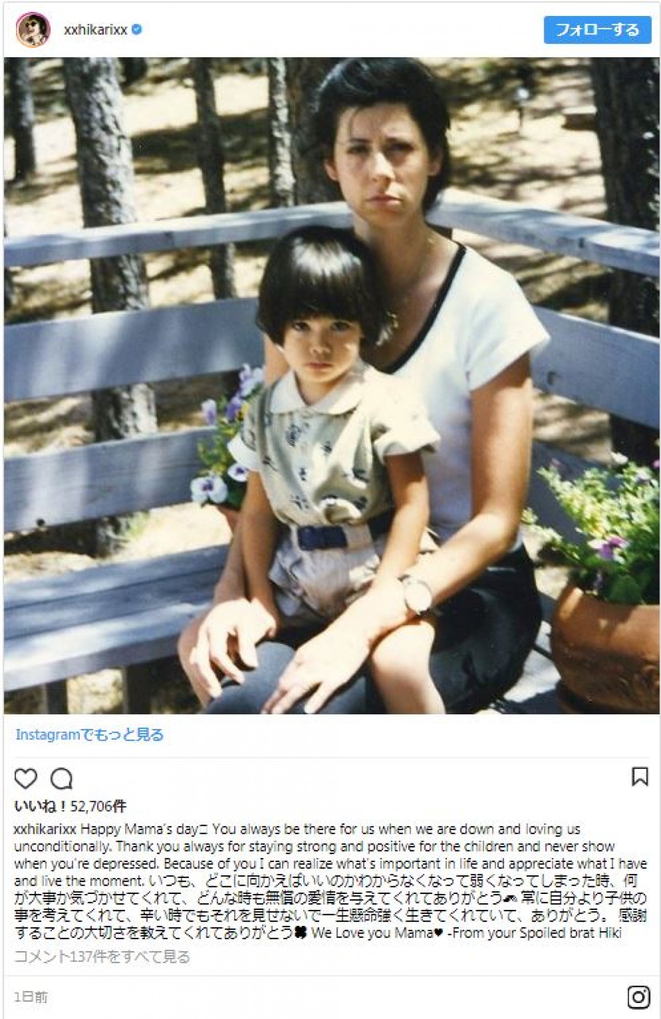
Task: Open the xxhikarixx profile avatar
Action: pos(33,30)
